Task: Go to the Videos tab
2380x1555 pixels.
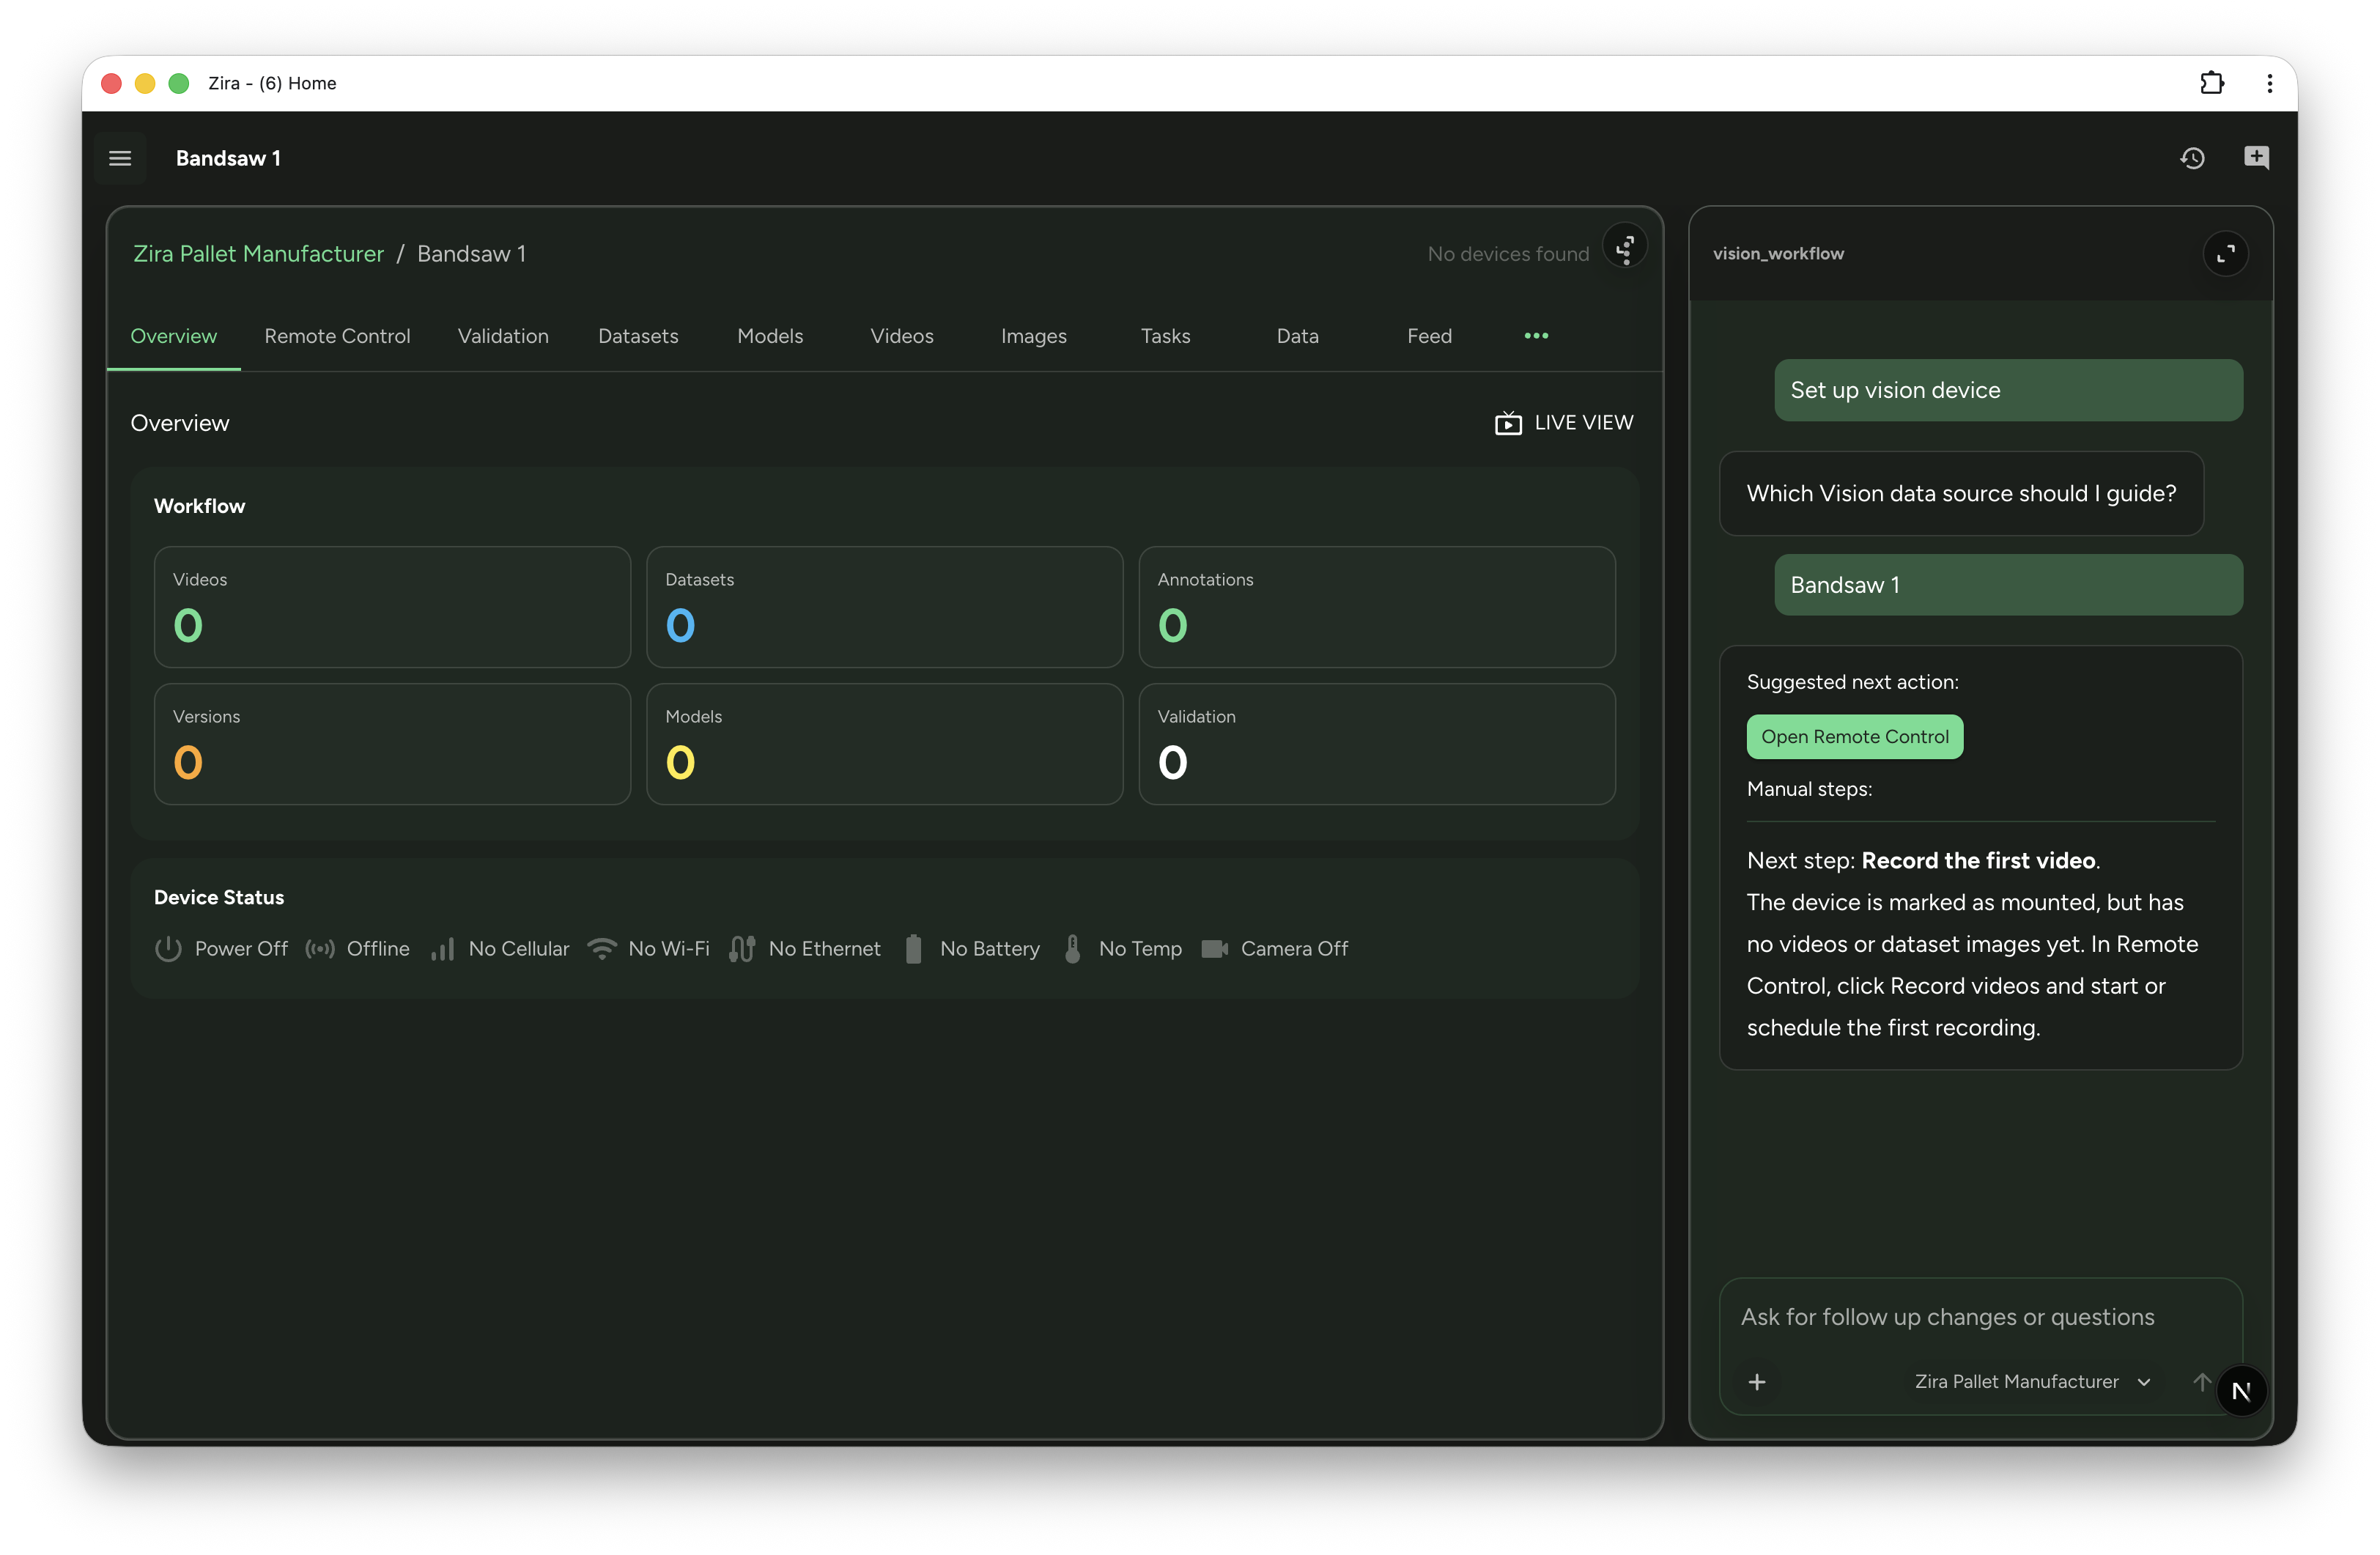Action: pos(902,336)
